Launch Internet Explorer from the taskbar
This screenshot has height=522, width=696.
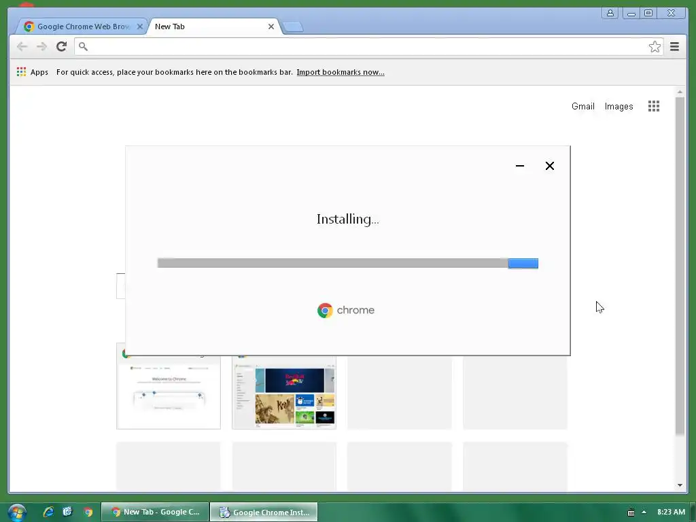[48, 512]
